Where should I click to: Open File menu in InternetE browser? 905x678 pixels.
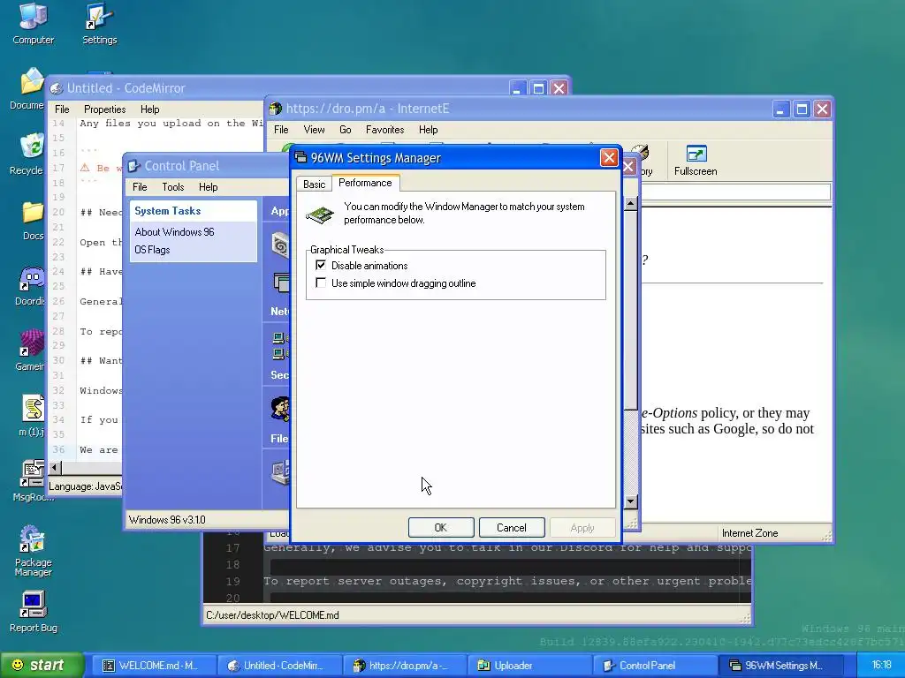281,130
